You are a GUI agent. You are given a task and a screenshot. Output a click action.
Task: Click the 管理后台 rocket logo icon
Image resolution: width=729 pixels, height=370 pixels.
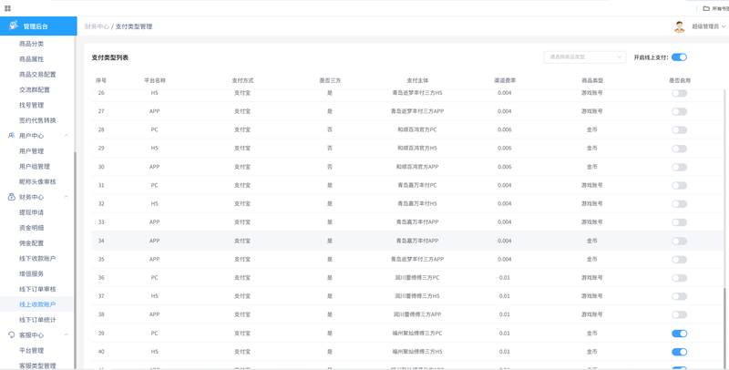[14, 26]
